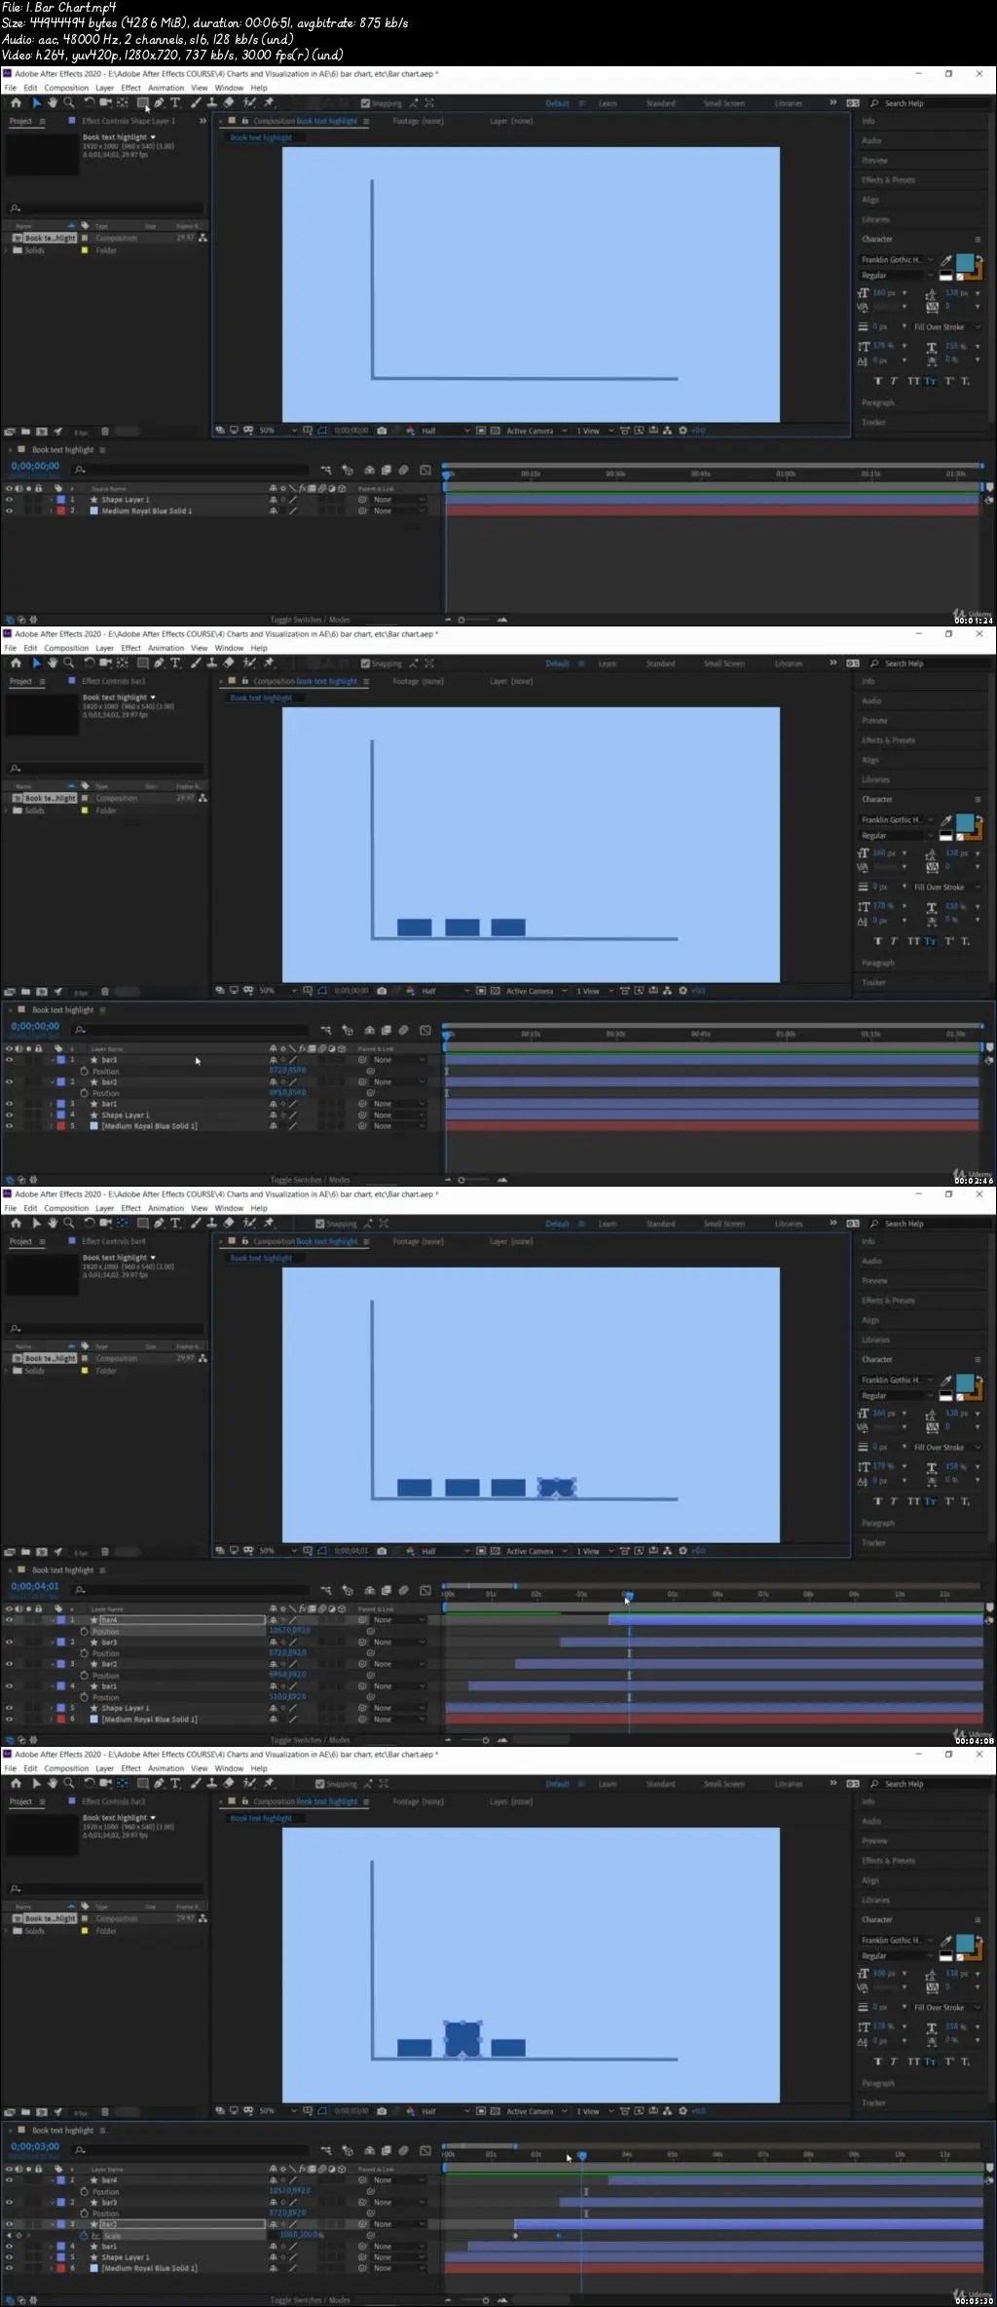Toggle bar4 layer eye in the 00:05:30 frame
The image size is (997, 2307).
click(x=10, y=2180)
